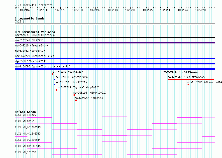Select nsv6602521 (Sedlazeck2020) variant label
222x158 pixels.
(34, 56)
